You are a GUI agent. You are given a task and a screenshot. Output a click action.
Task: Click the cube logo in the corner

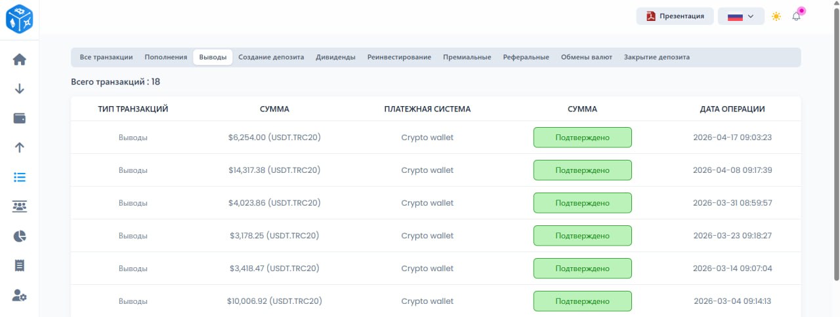tap(19, 19)
